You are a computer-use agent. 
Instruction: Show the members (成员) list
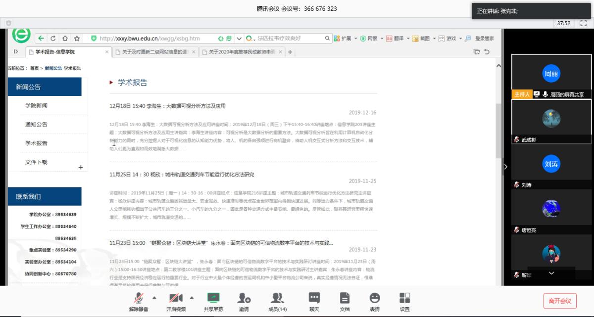[x=278, y=301]
